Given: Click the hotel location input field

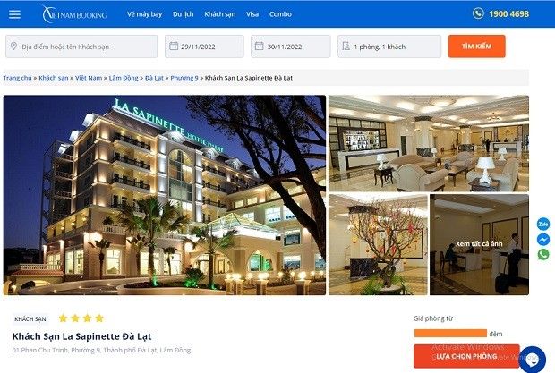Looking at the screenshot, I should click(x=81, y=47).
